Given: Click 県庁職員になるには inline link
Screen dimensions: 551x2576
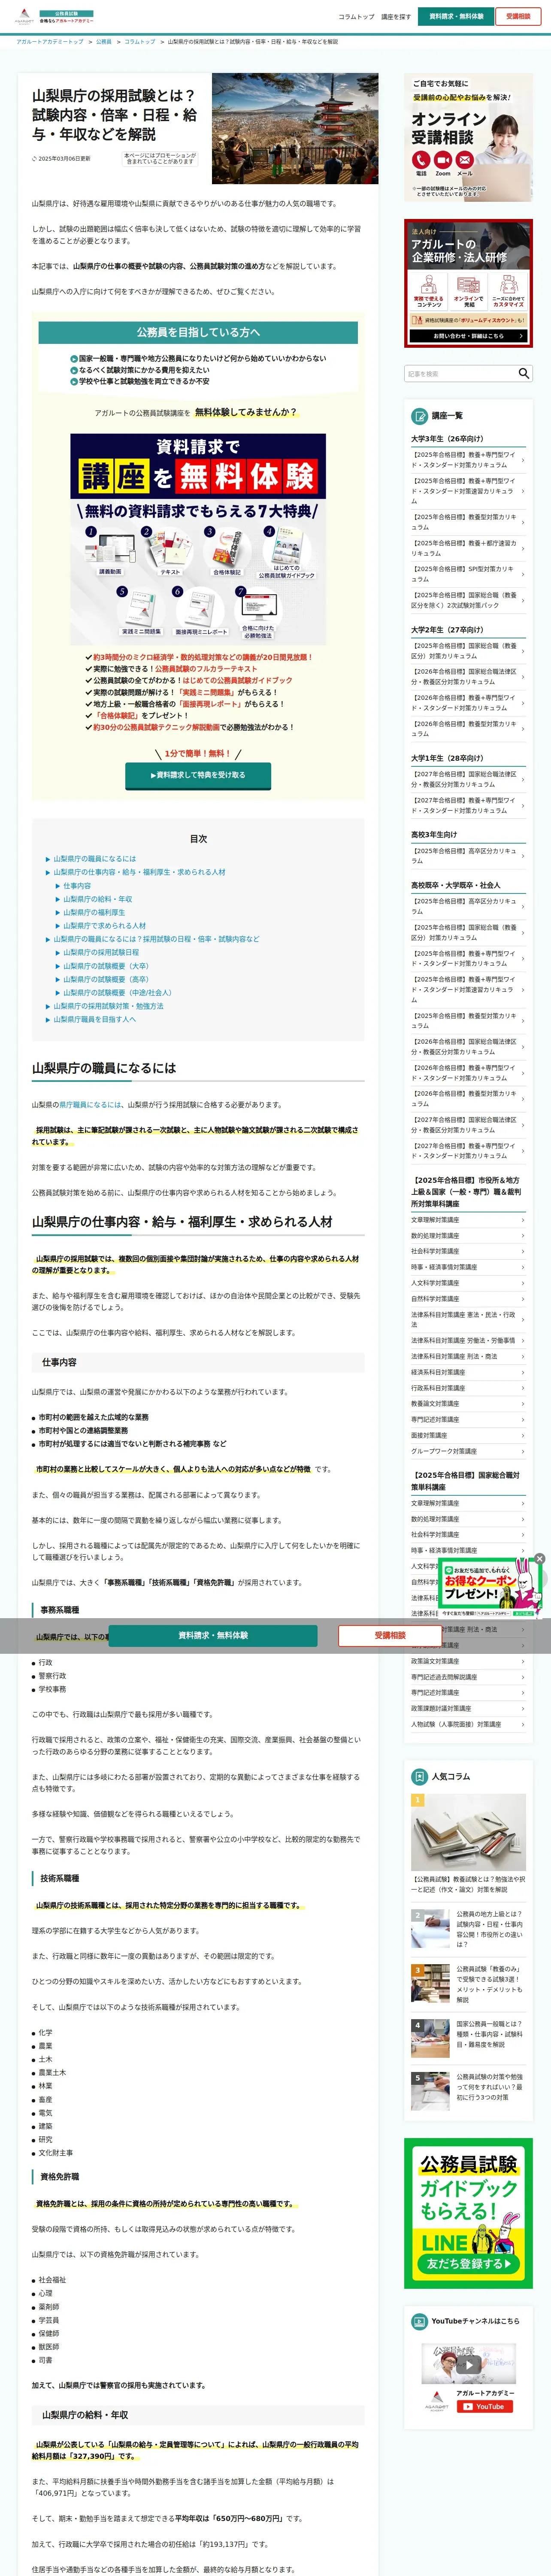Looking at the screenshot, I should pos(90,1105).
